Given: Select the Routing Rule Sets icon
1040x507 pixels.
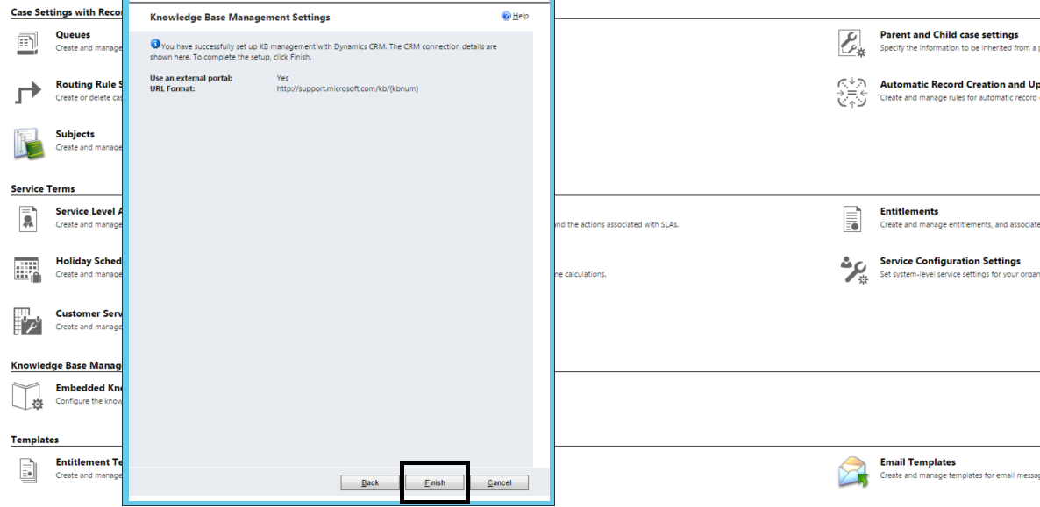Looking at the screenshot, I should 27,90.
